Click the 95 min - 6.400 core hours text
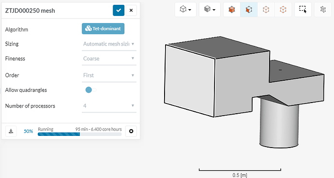Viewport: 334px width, 178px height. coord(98,129)
